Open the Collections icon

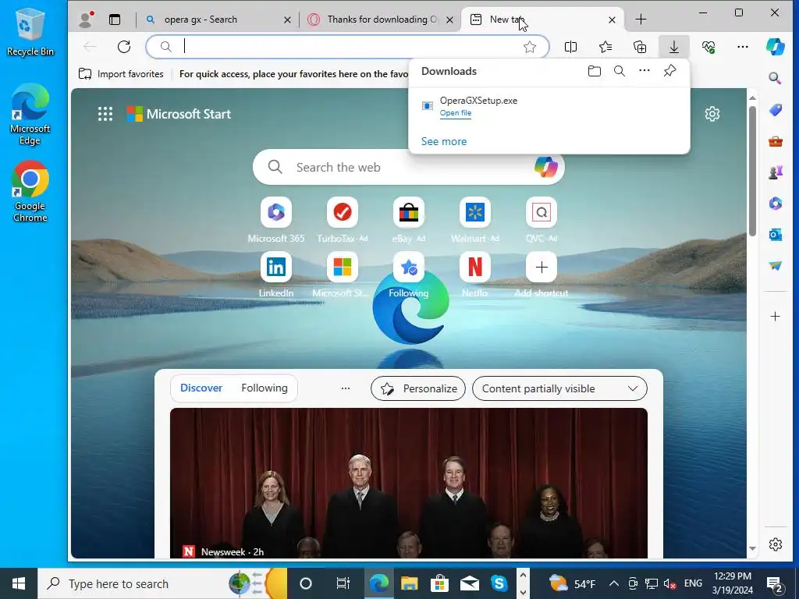tap(640, 47)
